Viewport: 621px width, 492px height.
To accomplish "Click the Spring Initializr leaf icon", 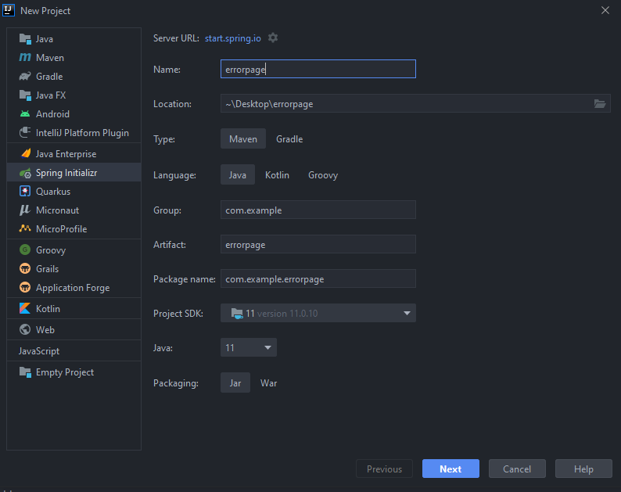I will click(x=25, y=173).
